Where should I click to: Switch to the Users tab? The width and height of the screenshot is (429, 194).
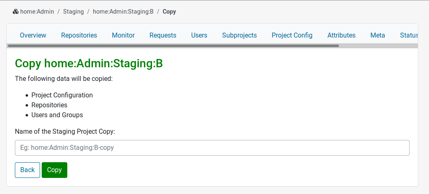(x=199, y=35)
